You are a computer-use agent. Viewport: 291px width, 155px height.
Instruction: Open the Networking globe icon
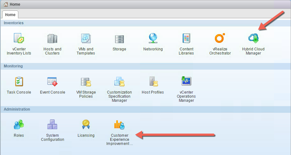153,38
